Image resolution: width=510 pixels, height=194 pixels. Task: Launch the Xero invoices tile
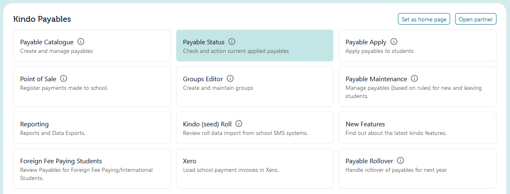tap(254, 169)
